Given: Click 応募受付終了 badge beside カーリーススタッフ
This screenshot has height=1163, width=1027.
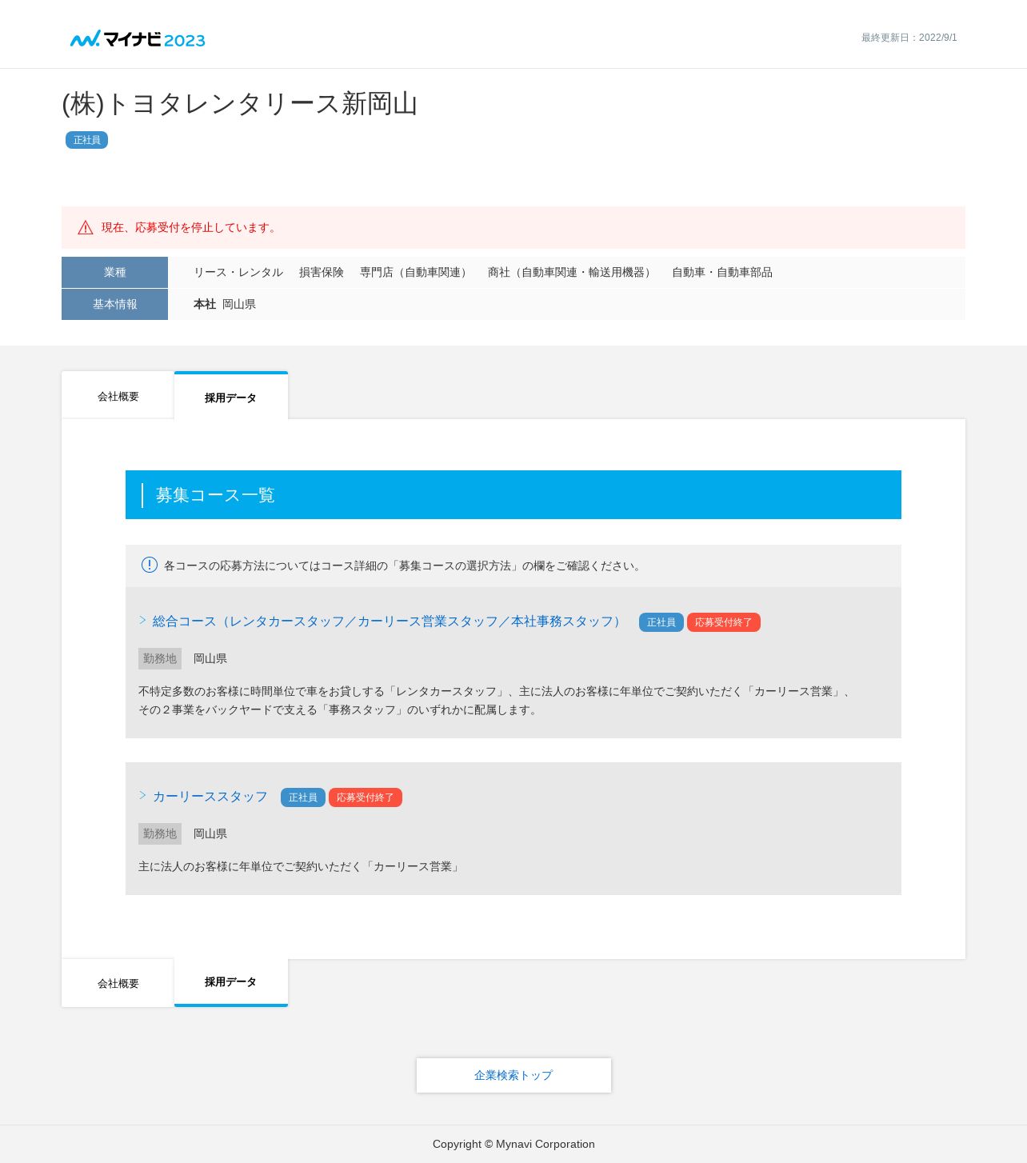Looking at the screenshot, I should coord(366,797).
